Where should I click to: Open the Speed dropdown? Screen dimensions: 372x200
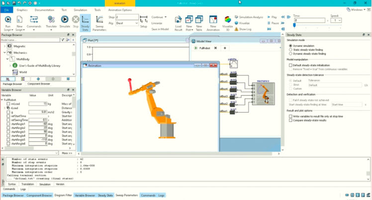[336, 20]
